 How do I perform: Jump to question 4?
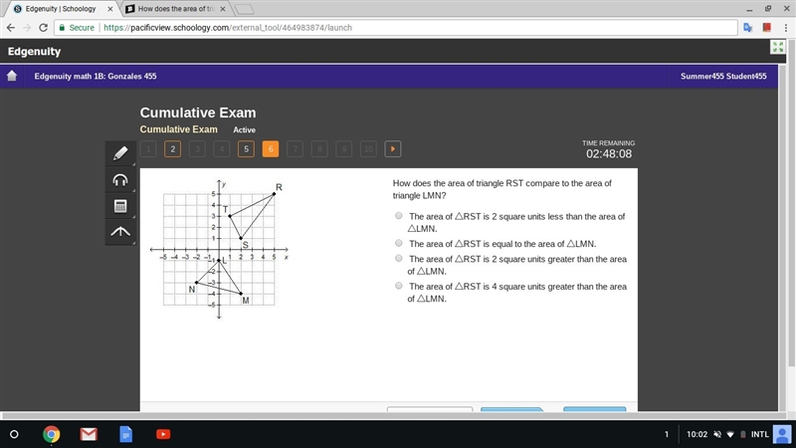coord(221,148)
